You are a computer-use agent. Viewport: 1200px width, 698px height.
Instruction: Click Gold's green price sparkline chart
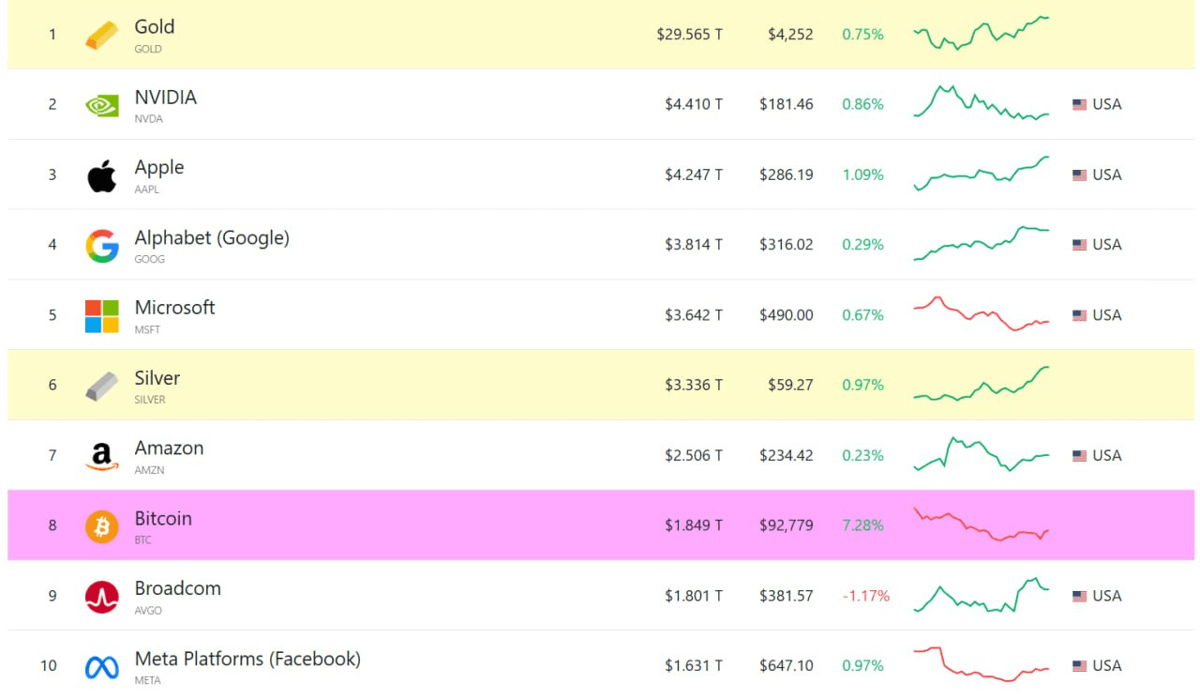[x=982, y=34]
